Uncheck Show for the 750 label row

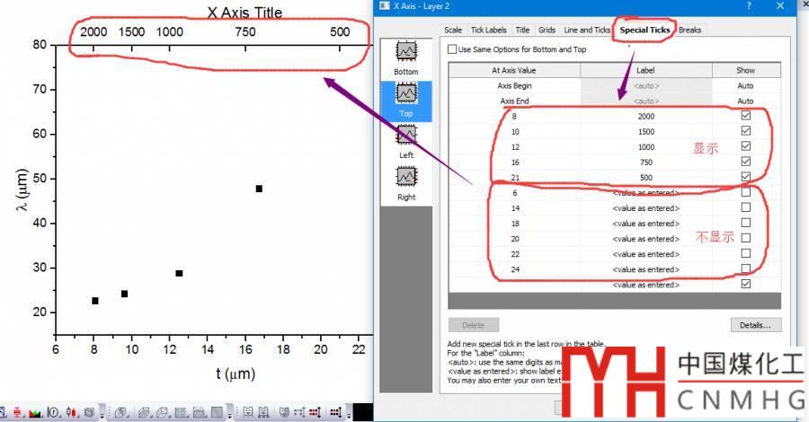745,162
